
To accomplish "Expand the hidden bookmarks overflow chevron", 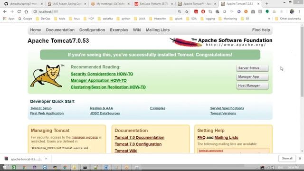I will click(x=269, y=19).
